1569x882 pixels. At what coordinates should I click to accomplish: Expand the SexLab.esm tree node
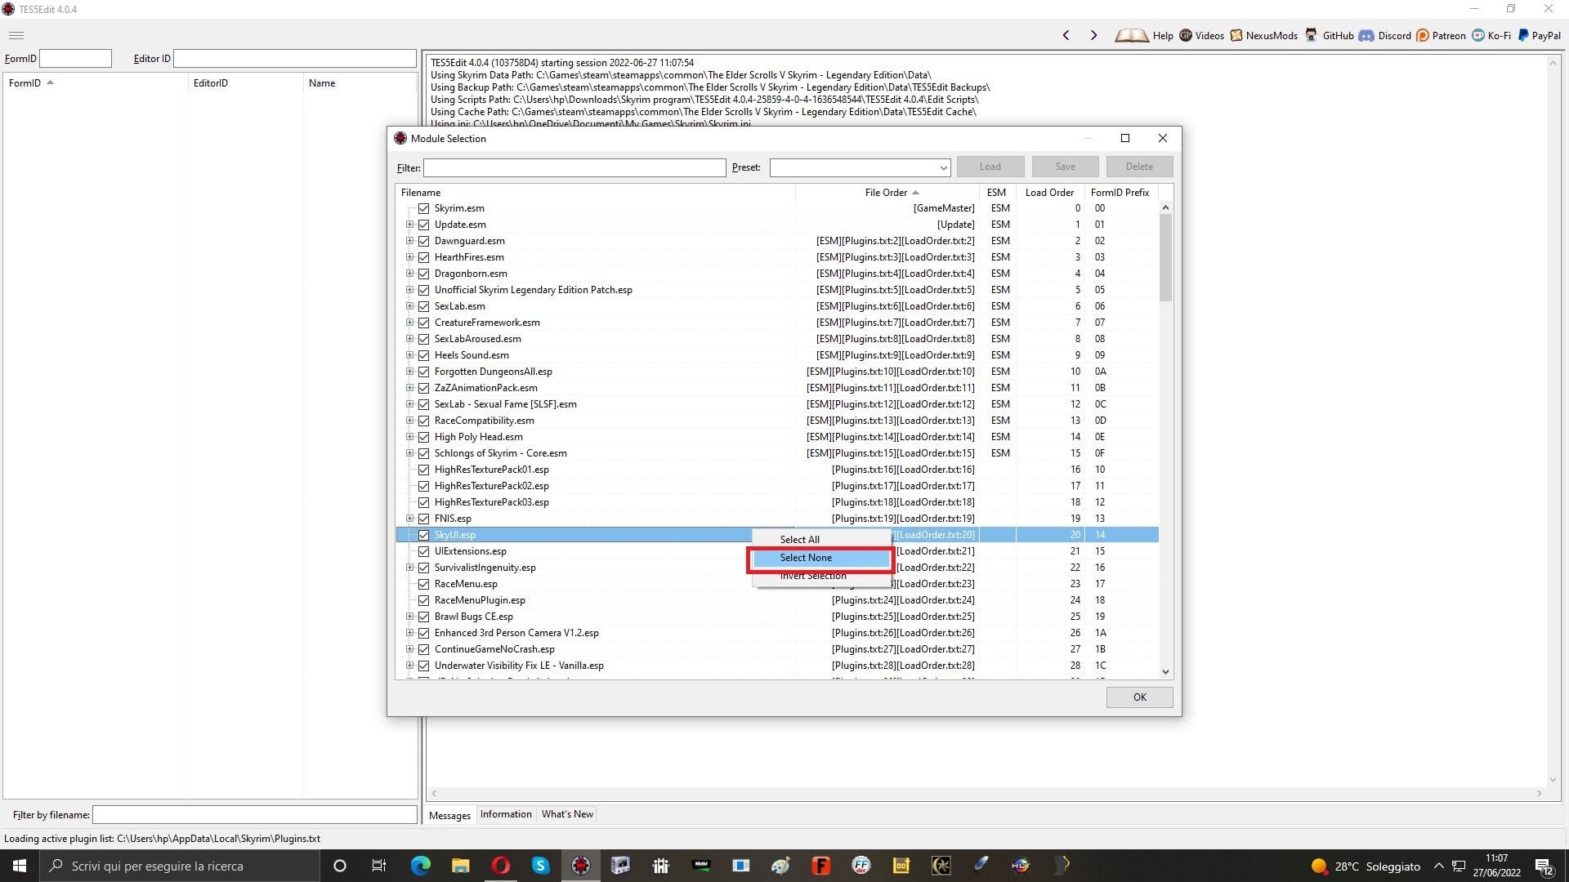[x=409, y=306]
